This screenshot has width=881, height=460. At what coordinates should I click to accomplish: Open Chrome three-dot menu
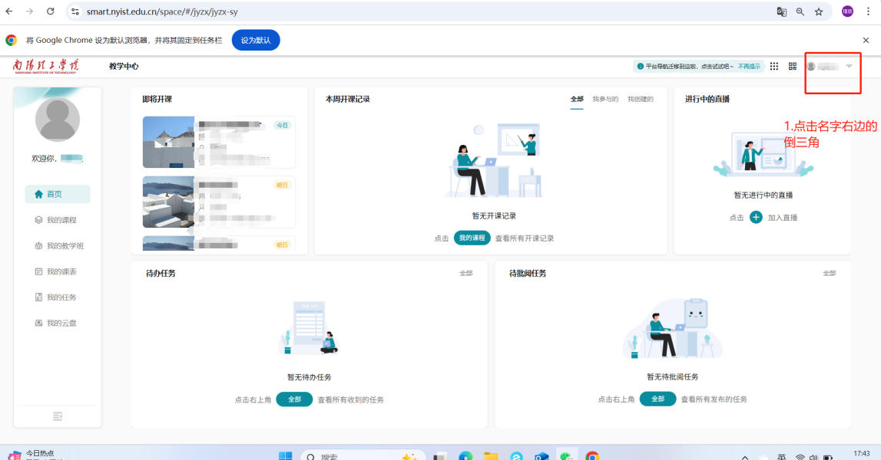click(x=869, y=11)
